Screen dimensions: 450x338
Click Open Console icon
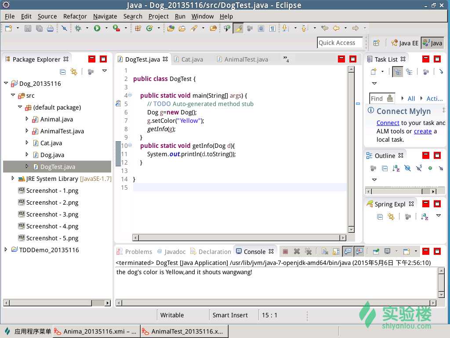pyautogui.click(x=406, y=251)
